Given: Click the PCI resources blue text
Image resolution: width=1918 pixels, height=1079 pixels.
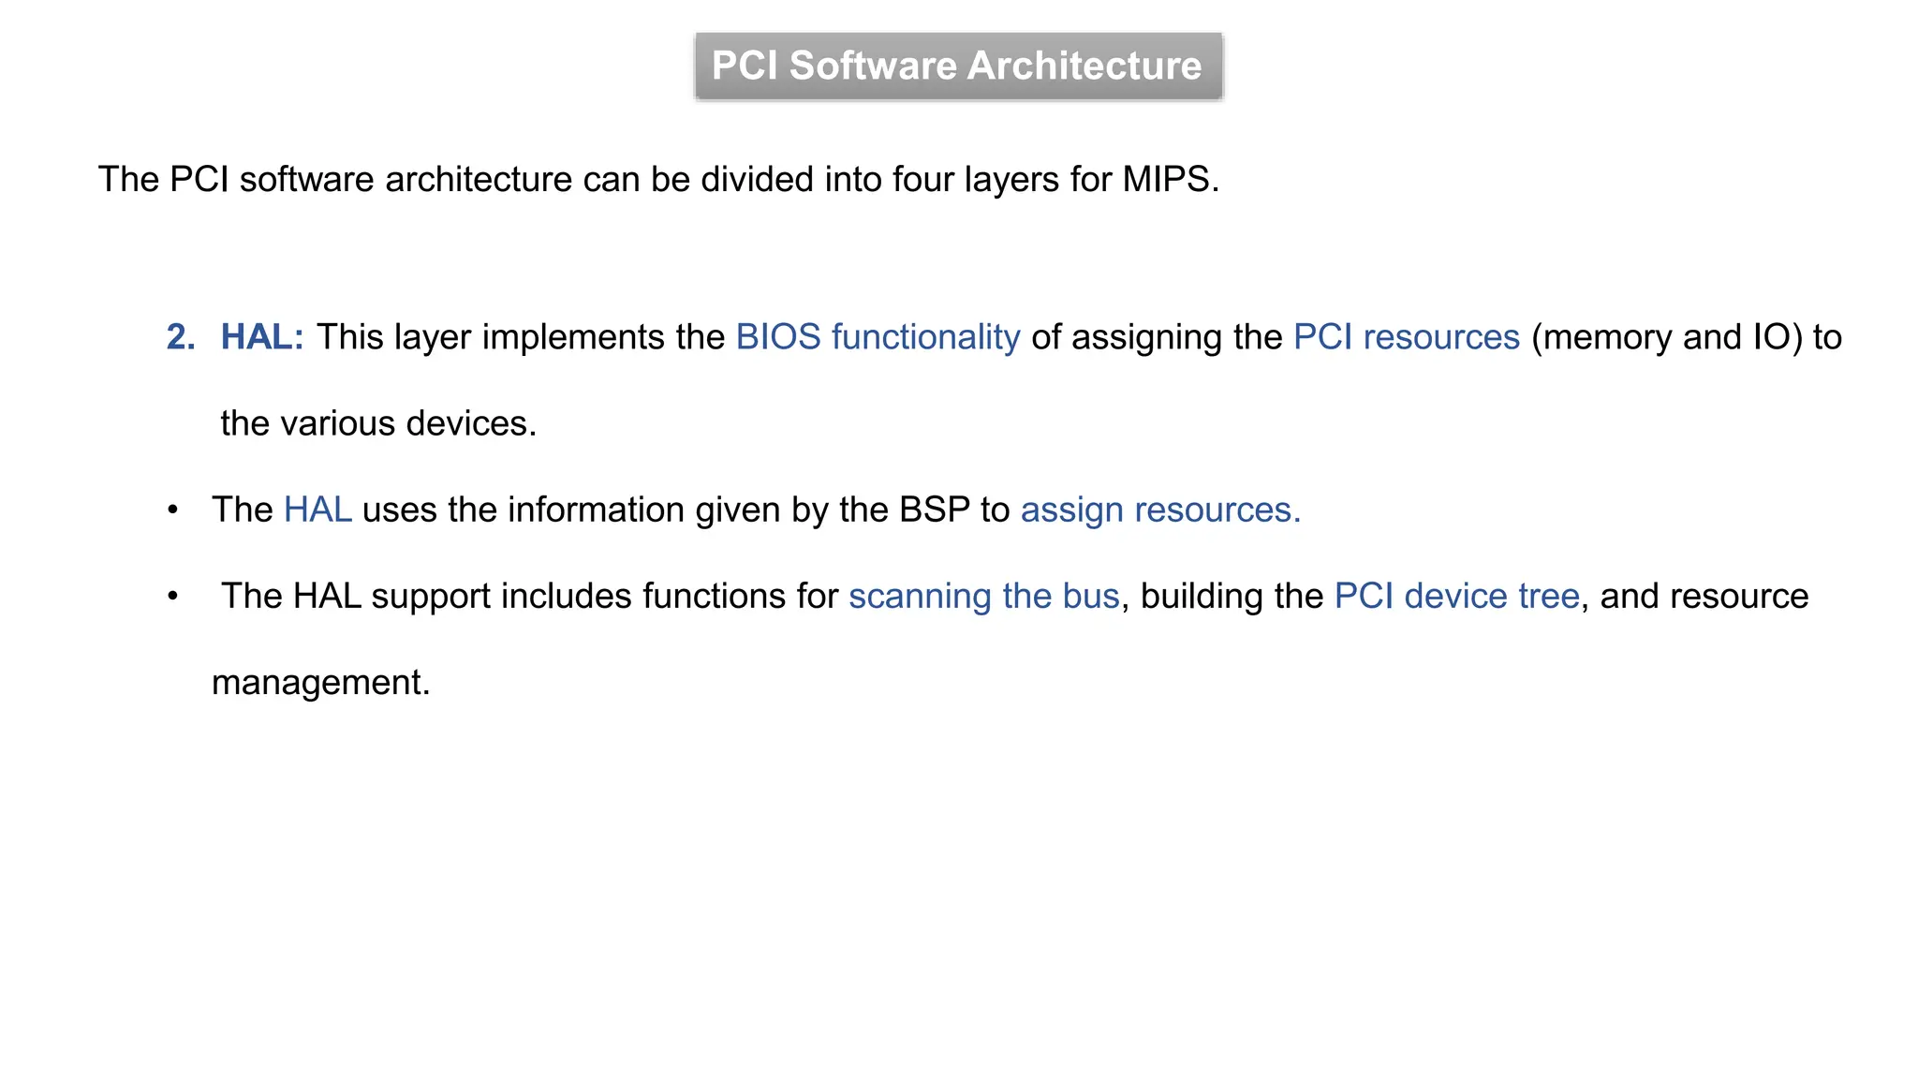Looking at the screenshot, I should [x=1406, y=337].
